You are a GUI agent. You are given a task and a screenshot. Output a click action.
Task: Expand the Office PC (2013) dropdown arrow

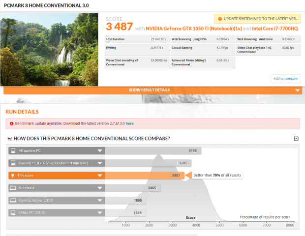(x=100, y=213)
